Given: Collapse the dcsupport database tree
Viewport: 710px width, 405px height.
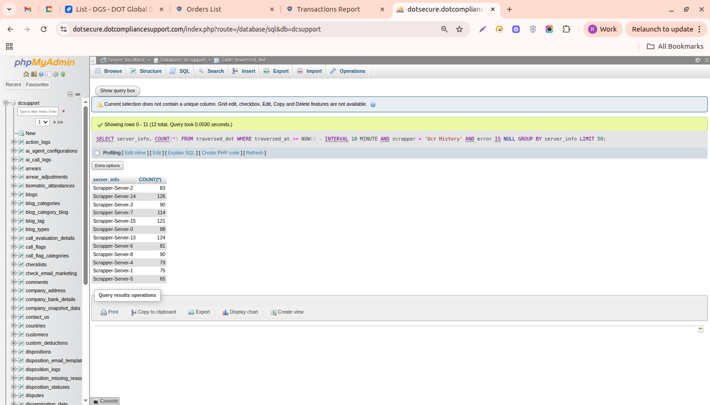Looking at the screenshot, I should pos(6,103).
